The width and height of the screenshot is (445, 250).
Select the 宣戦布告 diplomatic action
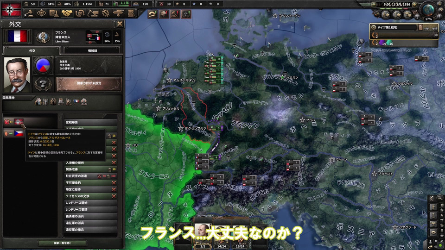tap(90, 122)
